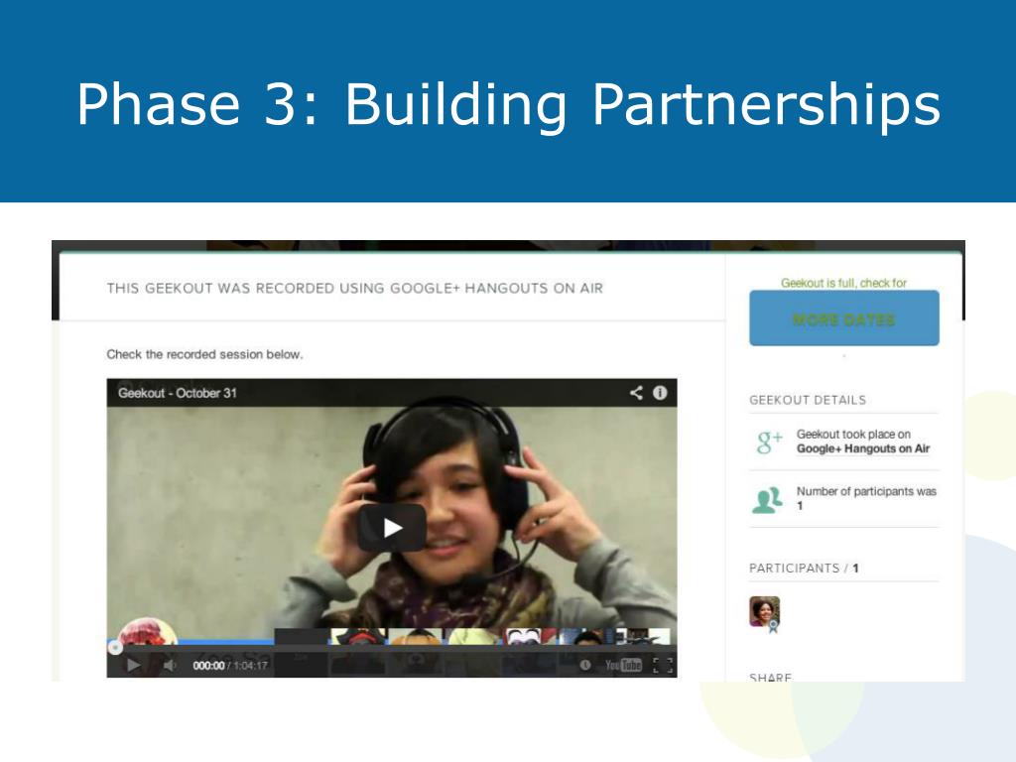Click the 000:00 / 1:04:17 time display

[230, 666]
